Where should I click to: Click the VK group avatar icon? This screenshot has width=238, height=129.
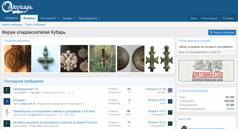pos(184,127)
